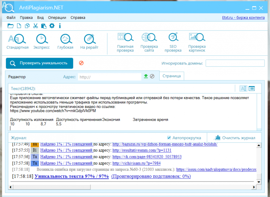Click the Ya badge at 17:57:58
Image resolution: width=270 pixels, height=197 pixels.
(x=35, y=163)
